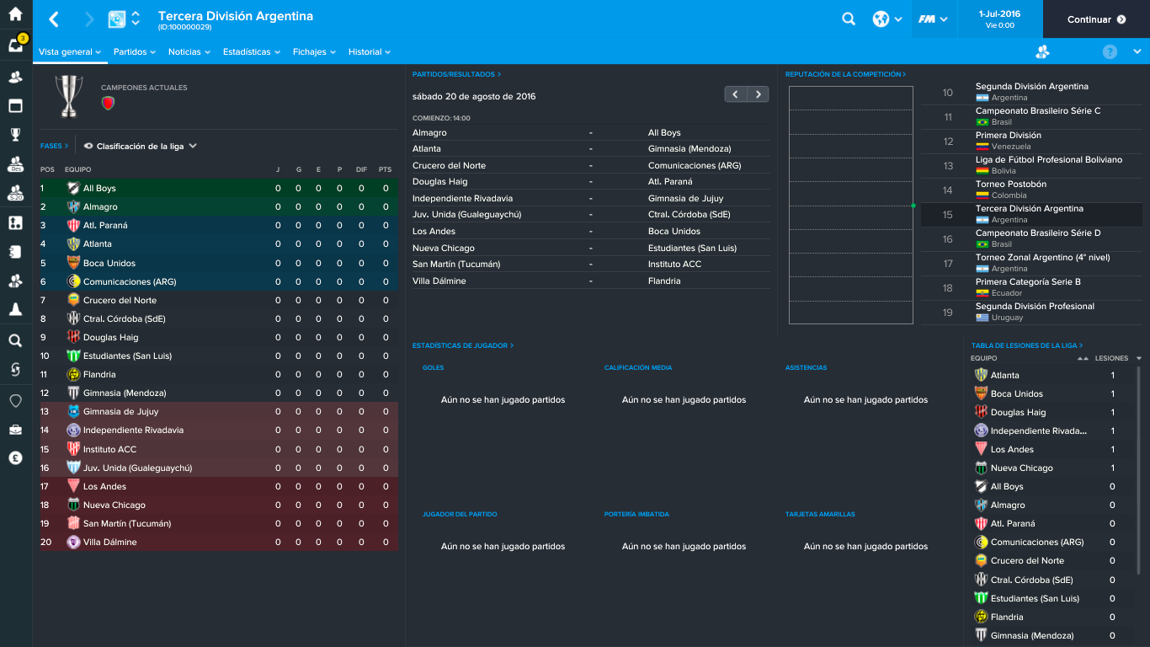The width and height of the screenshot is (1150, 647).
Task: Open the top bar search magnifier
Action: [849, 19]
